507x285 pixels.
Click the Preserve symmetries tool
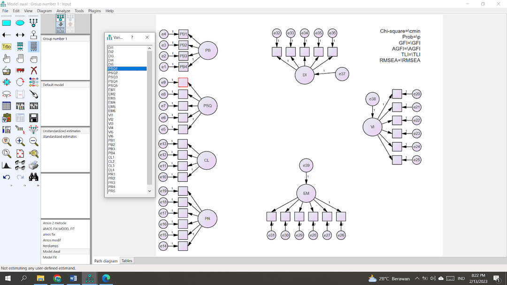point(34,130)
